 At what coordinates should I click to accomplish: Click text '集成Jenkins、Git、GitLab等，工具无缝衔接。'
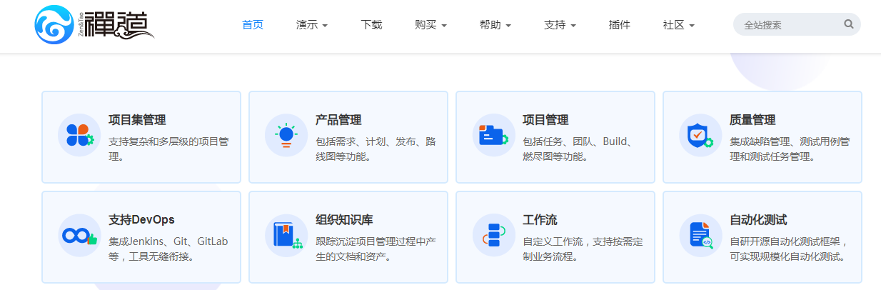coord(168,249)
